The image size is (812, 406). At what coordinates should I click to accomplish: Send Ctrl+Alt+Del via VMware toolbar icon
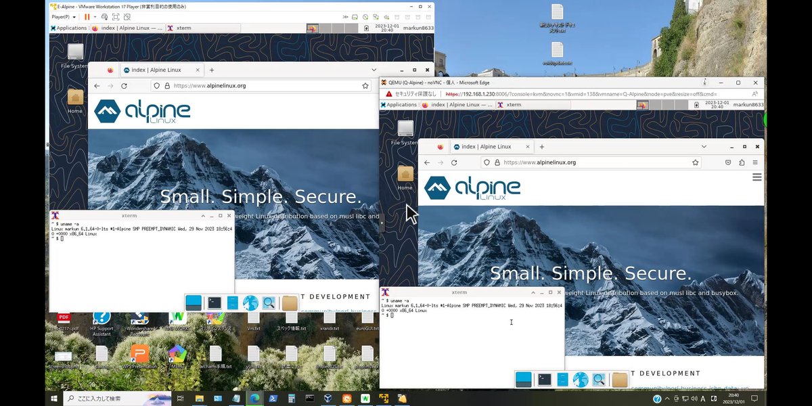pyautogui.click(x=105, y=16)
